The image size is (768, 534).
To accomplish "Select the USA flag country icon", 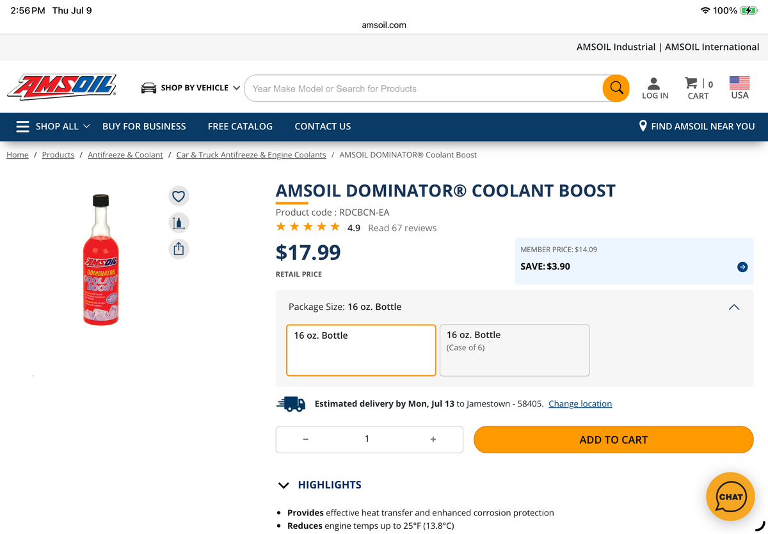I will click(739, 88).
